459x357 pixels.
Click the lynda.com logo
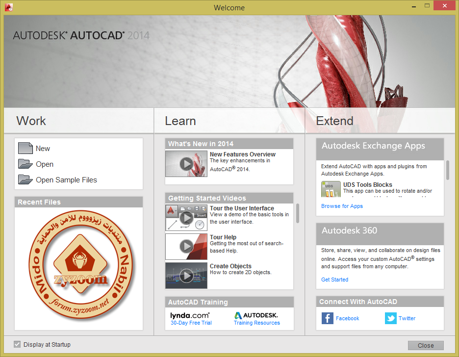pos(190,315)
